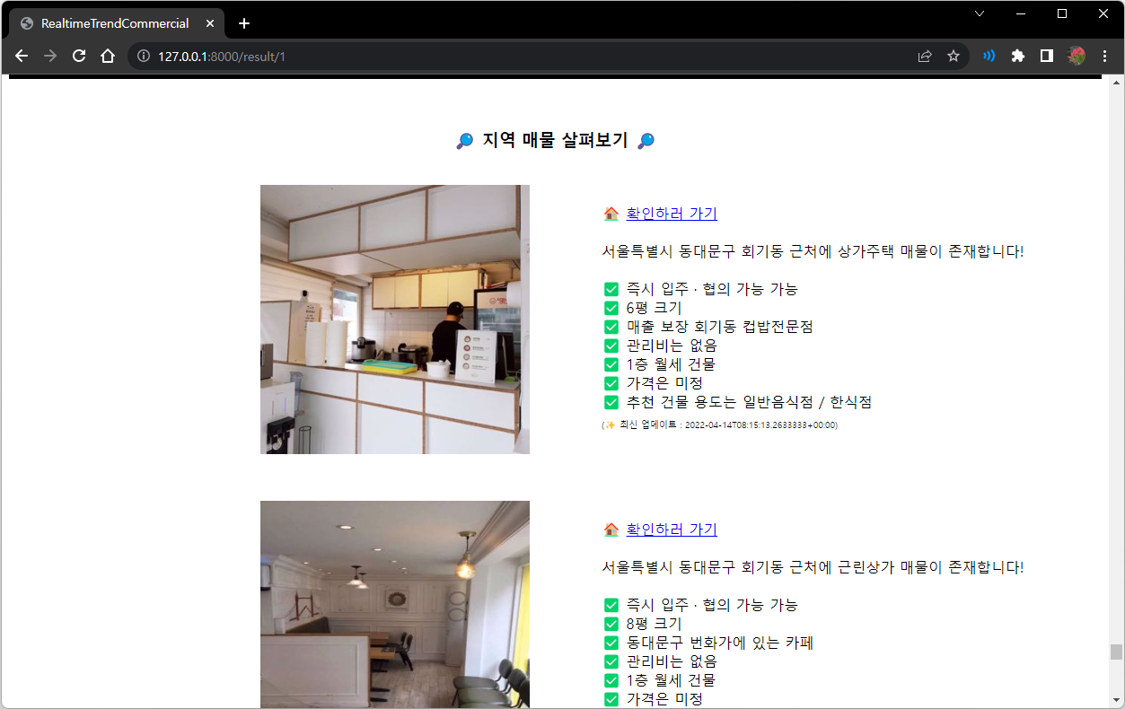Open Chrome's three-dot menu

[x=1105, y=56]
